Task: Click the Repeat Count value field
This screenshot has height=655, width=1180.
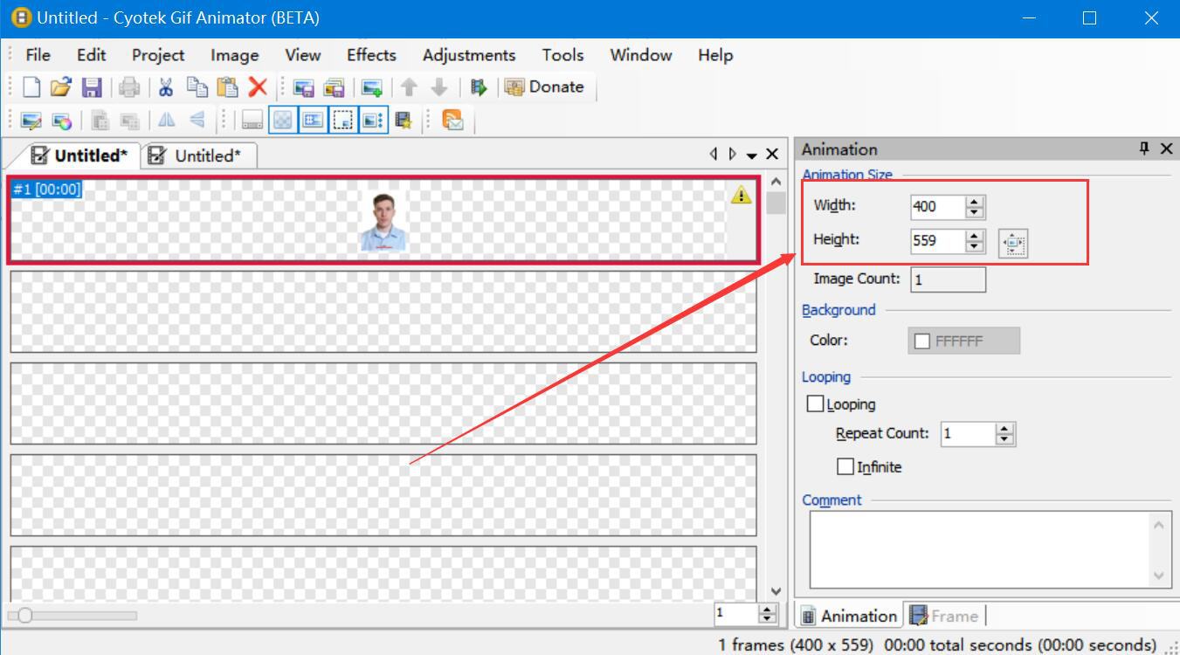Action: point(968,434)
